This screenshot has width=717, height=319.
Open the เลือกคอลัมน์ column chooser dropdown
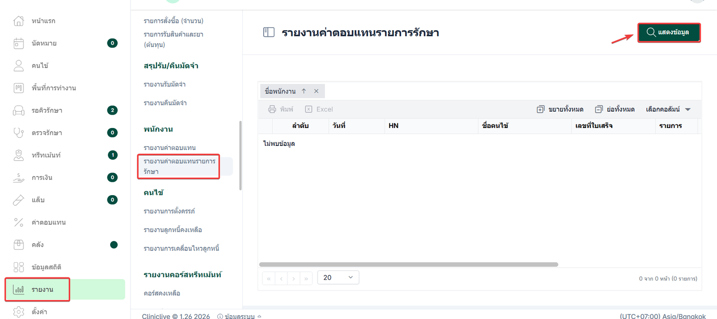(668, 109)
